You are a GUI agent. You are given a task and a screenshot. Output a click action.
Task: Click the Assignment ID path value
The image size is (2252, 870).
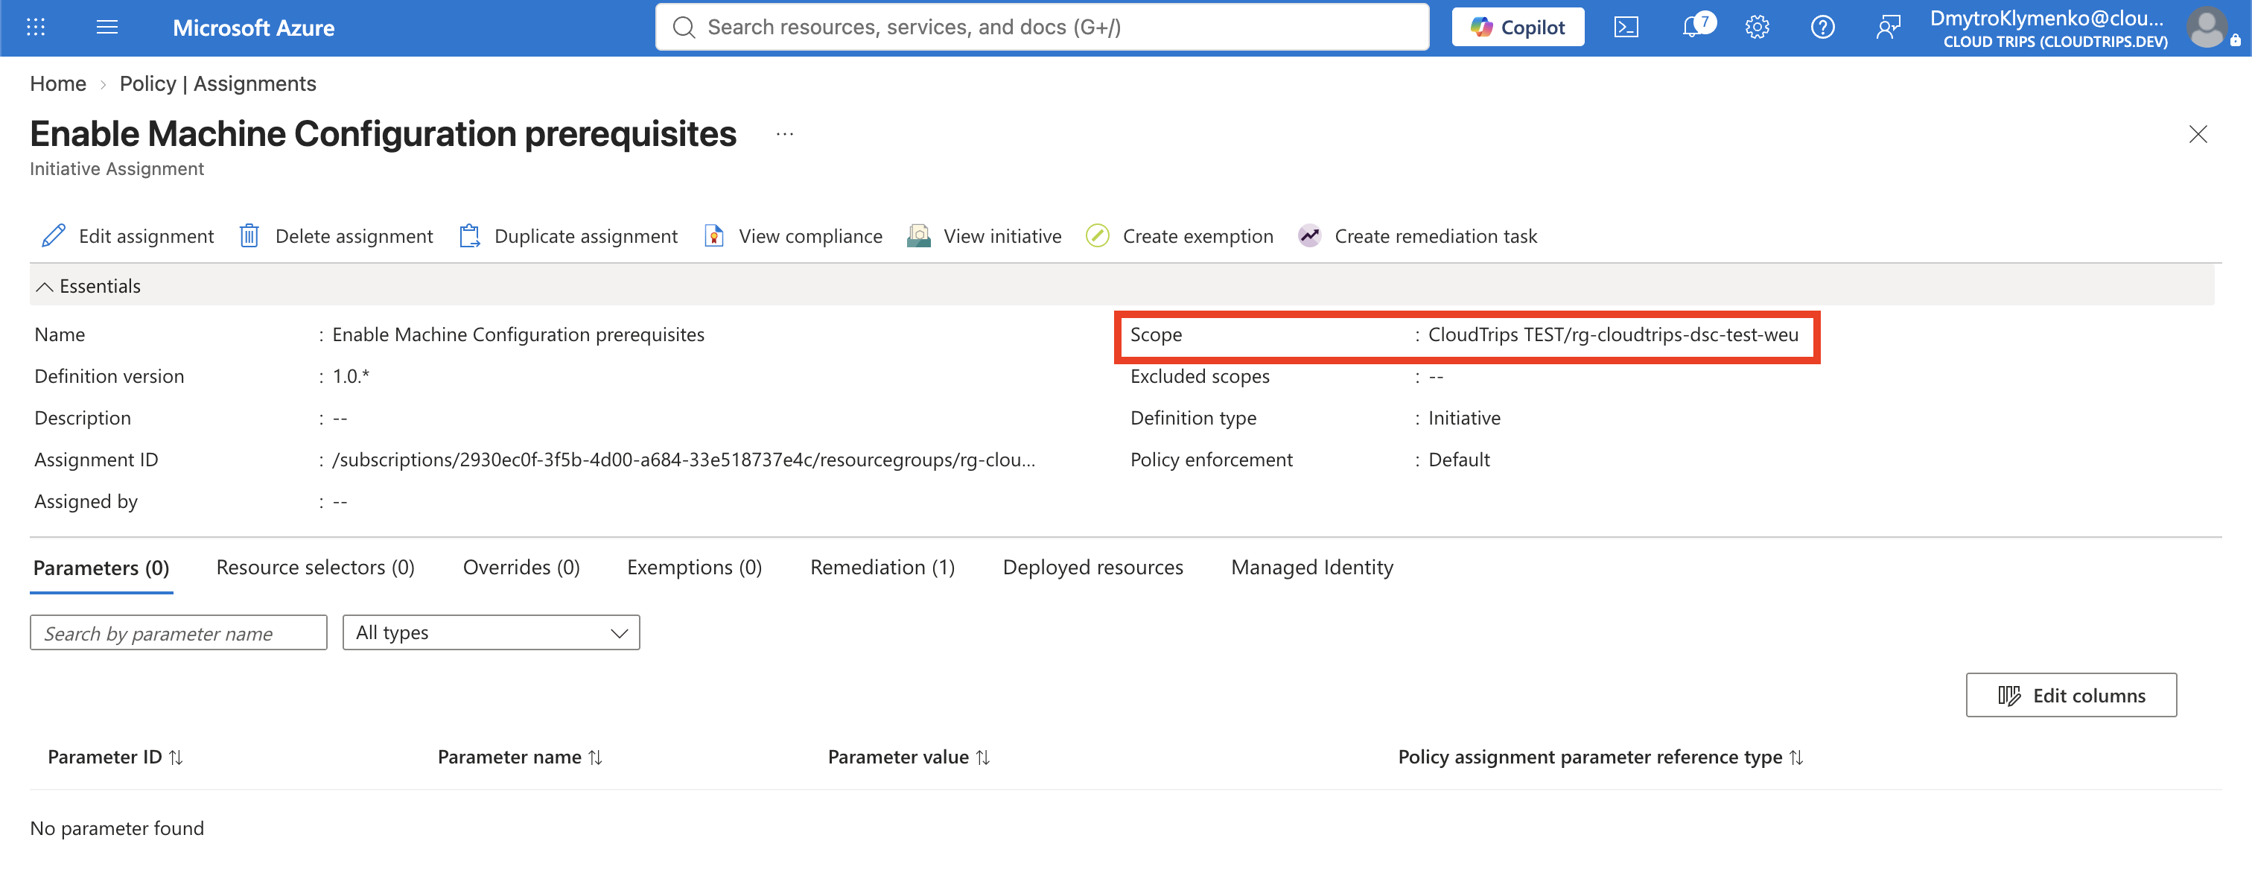click(x=684, y=460)
